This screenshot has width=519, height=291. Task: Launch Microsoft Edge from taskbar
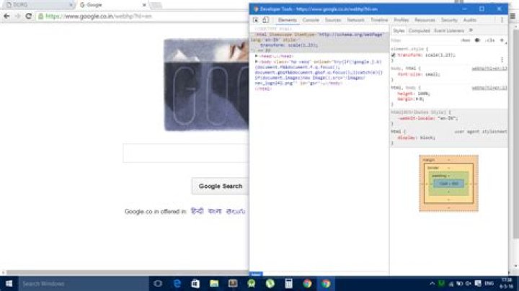click(177, 284)
